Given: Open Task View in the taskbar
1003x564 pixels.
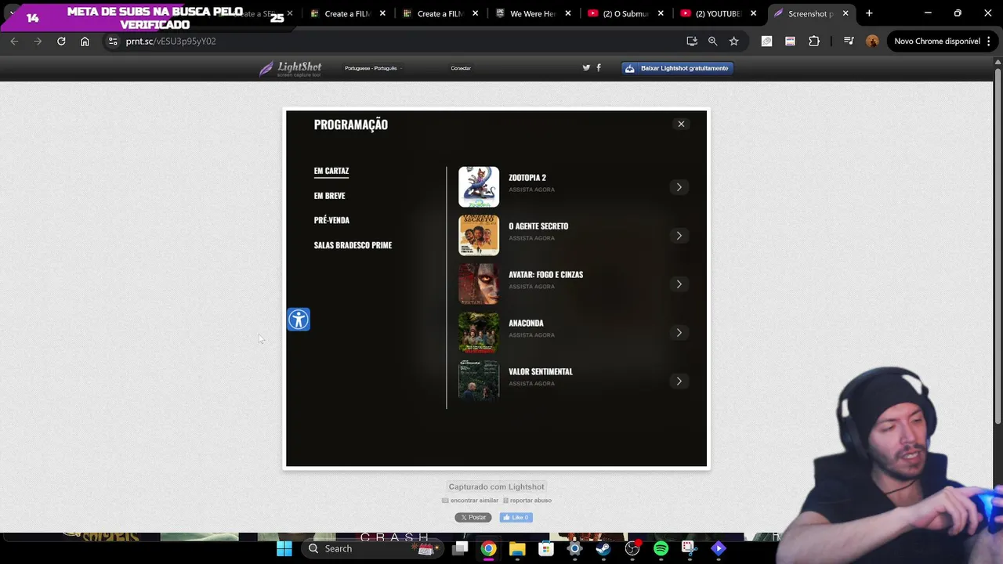Looking at the screenshot, I should tap(460, 548).
